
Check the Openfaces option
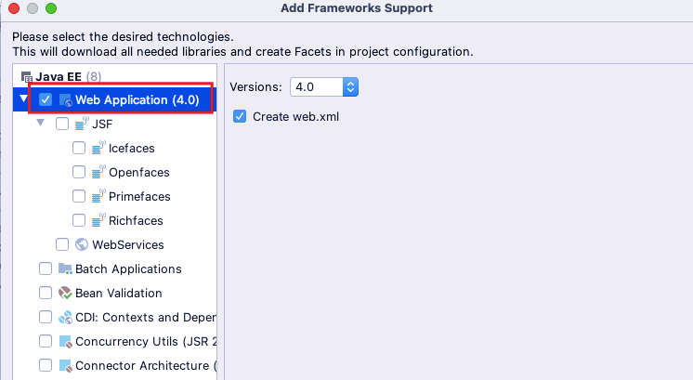[x=79, y=172]
